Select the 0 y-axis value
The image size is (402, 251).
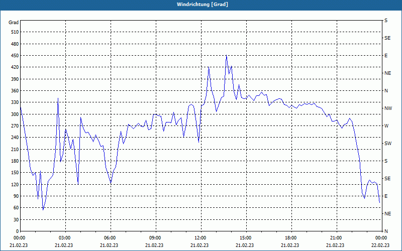[18, 231]
